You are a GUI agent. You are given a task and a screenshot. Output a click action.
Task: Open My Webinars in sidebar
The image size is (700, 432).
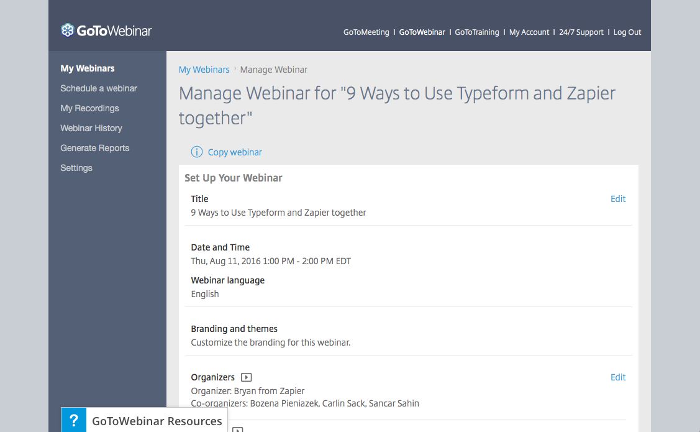pos(88,68)
